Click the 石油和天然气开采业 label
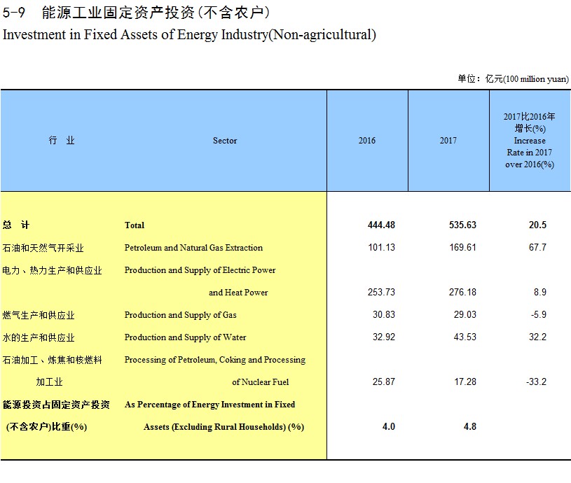 [x=43, y=248]
